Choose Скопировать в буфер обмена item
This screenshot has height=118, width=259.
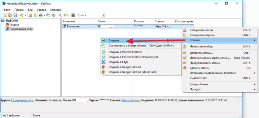141,45
